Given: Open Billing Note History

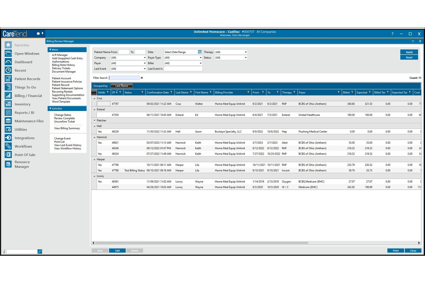Looking at the screenshot, I should [x=63, y=65].
